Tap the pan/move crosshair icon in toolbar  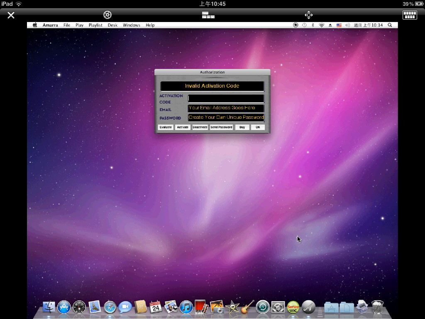[x=308, y=15]
